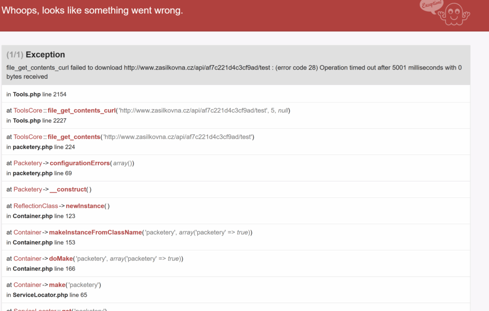The image size is (489, 311).
Task: Click the "(1/1) Exception" title
Action: point(36,54)
